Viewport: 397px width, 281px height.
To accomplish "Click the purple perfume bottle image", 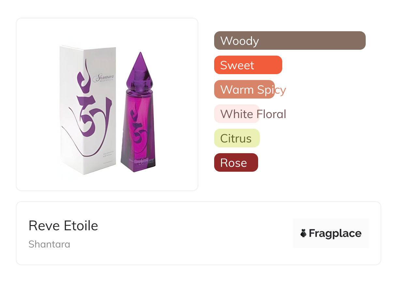I will (x=139, y=130).
